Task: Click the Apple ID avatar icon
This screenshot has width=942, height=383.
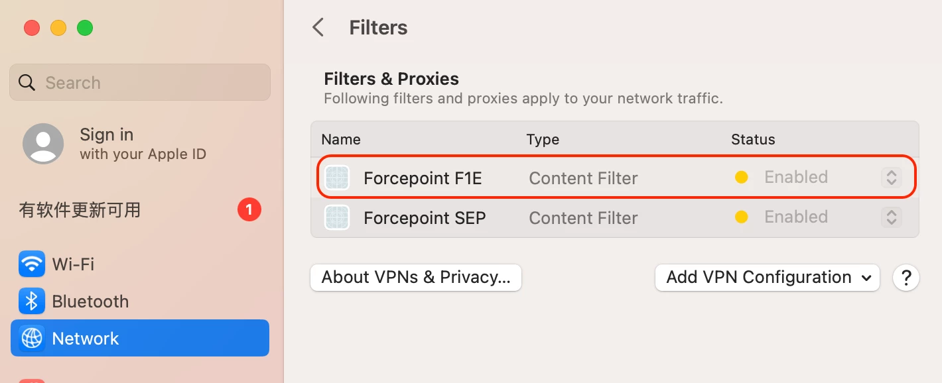Action: pyautogui.click(x=43, y=144)
